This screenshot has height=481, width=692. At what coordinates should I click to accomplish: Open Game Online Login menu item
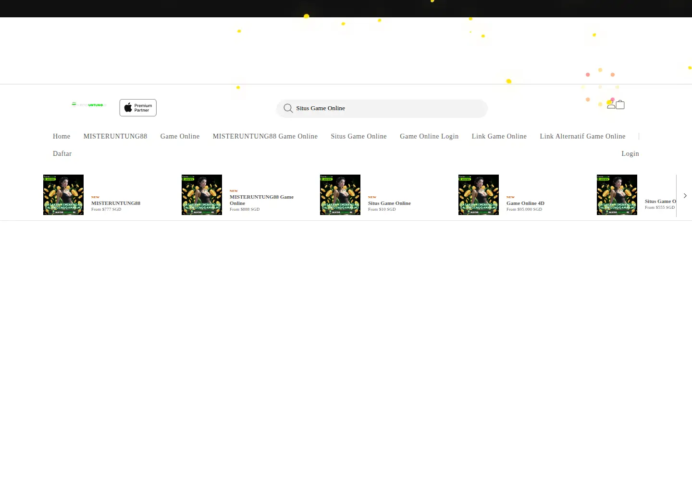point(429,136)
